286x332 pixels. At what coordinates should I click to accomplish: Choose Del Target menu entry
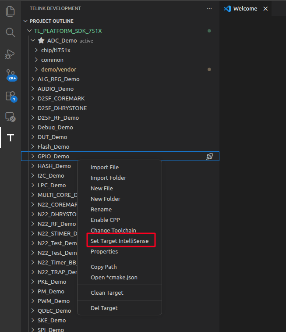click(x=120, y=308)
